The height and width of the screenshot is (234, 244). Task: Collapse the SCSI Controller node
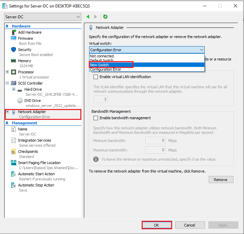[x=7, y=83]
